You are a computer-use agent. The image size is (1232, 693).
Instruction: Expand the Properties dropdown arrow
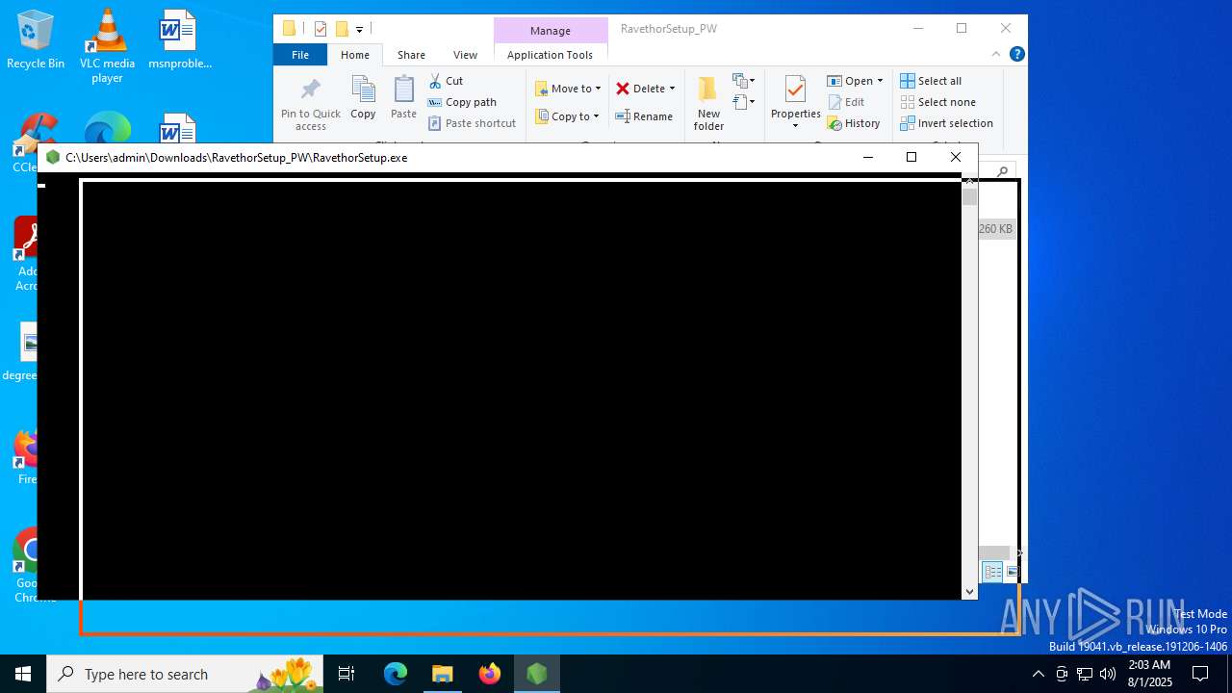(x=795, y=126)
